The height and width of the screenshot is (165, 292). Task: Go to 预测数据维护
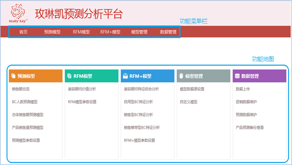click(x=246, y=115)
